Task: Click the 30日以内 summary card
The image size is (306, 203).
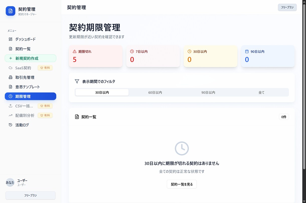Action: pyautogui.click(x=210, y=56)
